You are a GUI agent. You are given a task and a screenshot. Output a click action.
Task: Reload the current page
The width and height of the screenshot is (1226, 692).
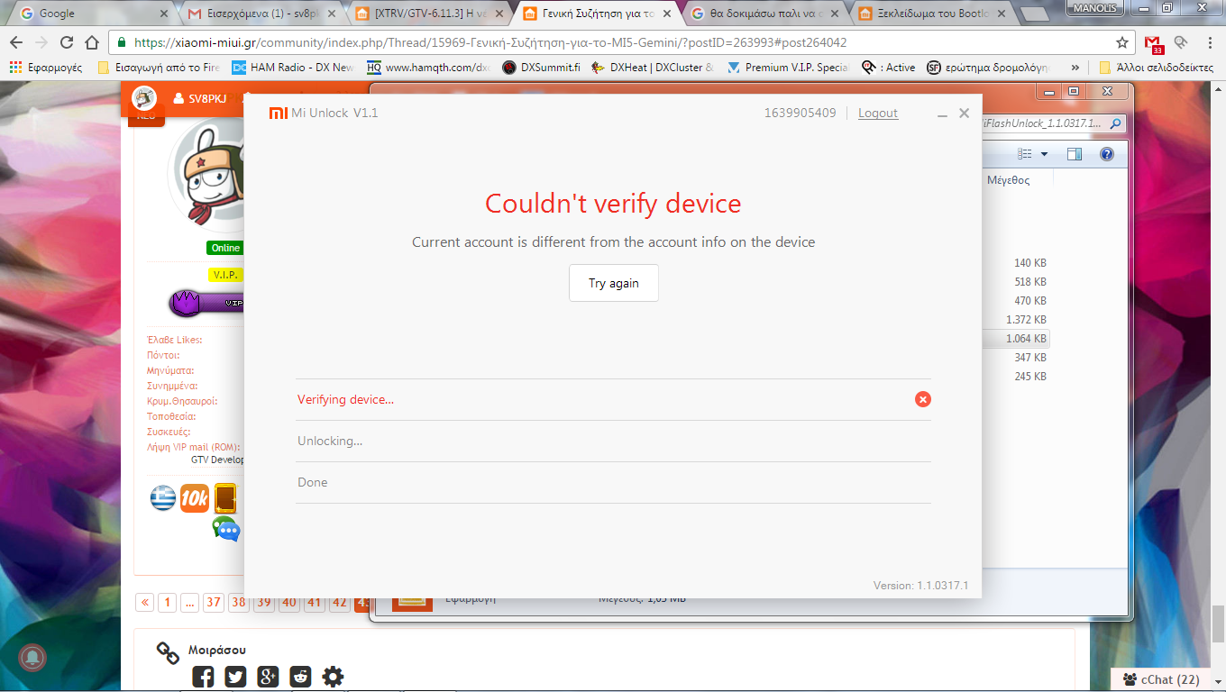coord(67,42)
